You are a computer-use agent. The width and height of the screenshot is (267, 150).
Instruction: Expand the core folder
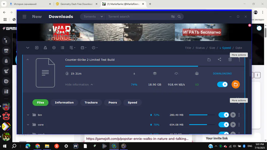[28, 125]
